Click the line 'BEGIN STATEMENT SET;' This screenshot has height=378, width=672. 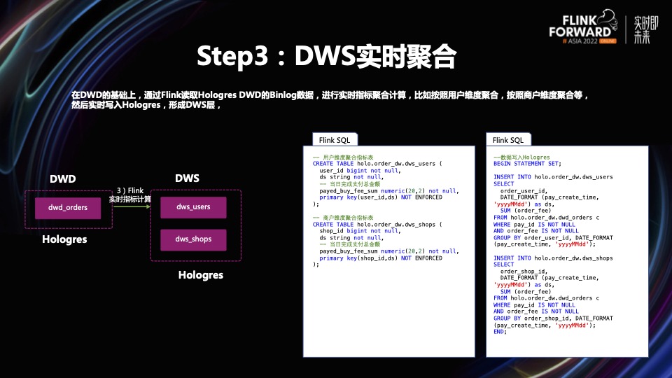coord(527,164)
